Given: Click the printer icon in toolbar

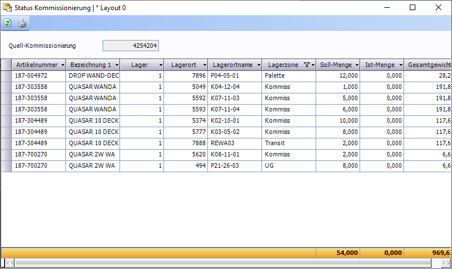Looking at the screenshot, I should pos(21,23).
